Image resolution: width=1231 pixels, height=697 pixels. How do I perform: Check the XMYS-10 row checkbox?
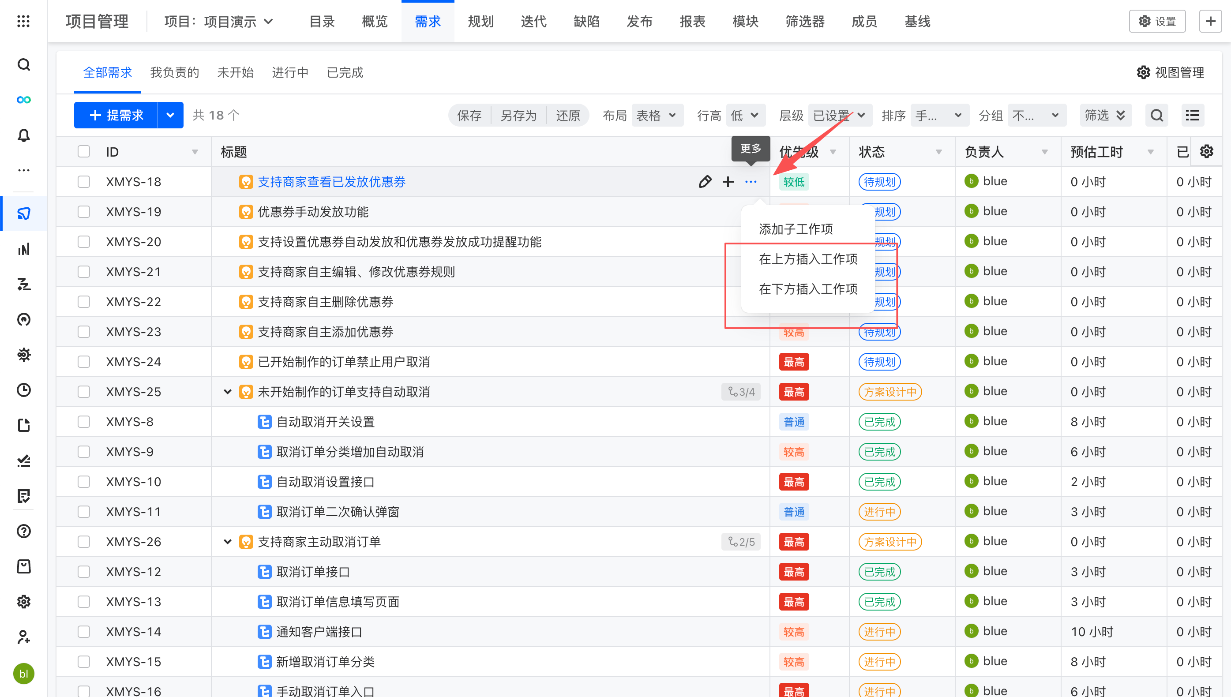point(84,482)
